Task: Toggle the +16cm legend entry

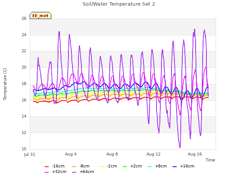Action: pos(183,166)
